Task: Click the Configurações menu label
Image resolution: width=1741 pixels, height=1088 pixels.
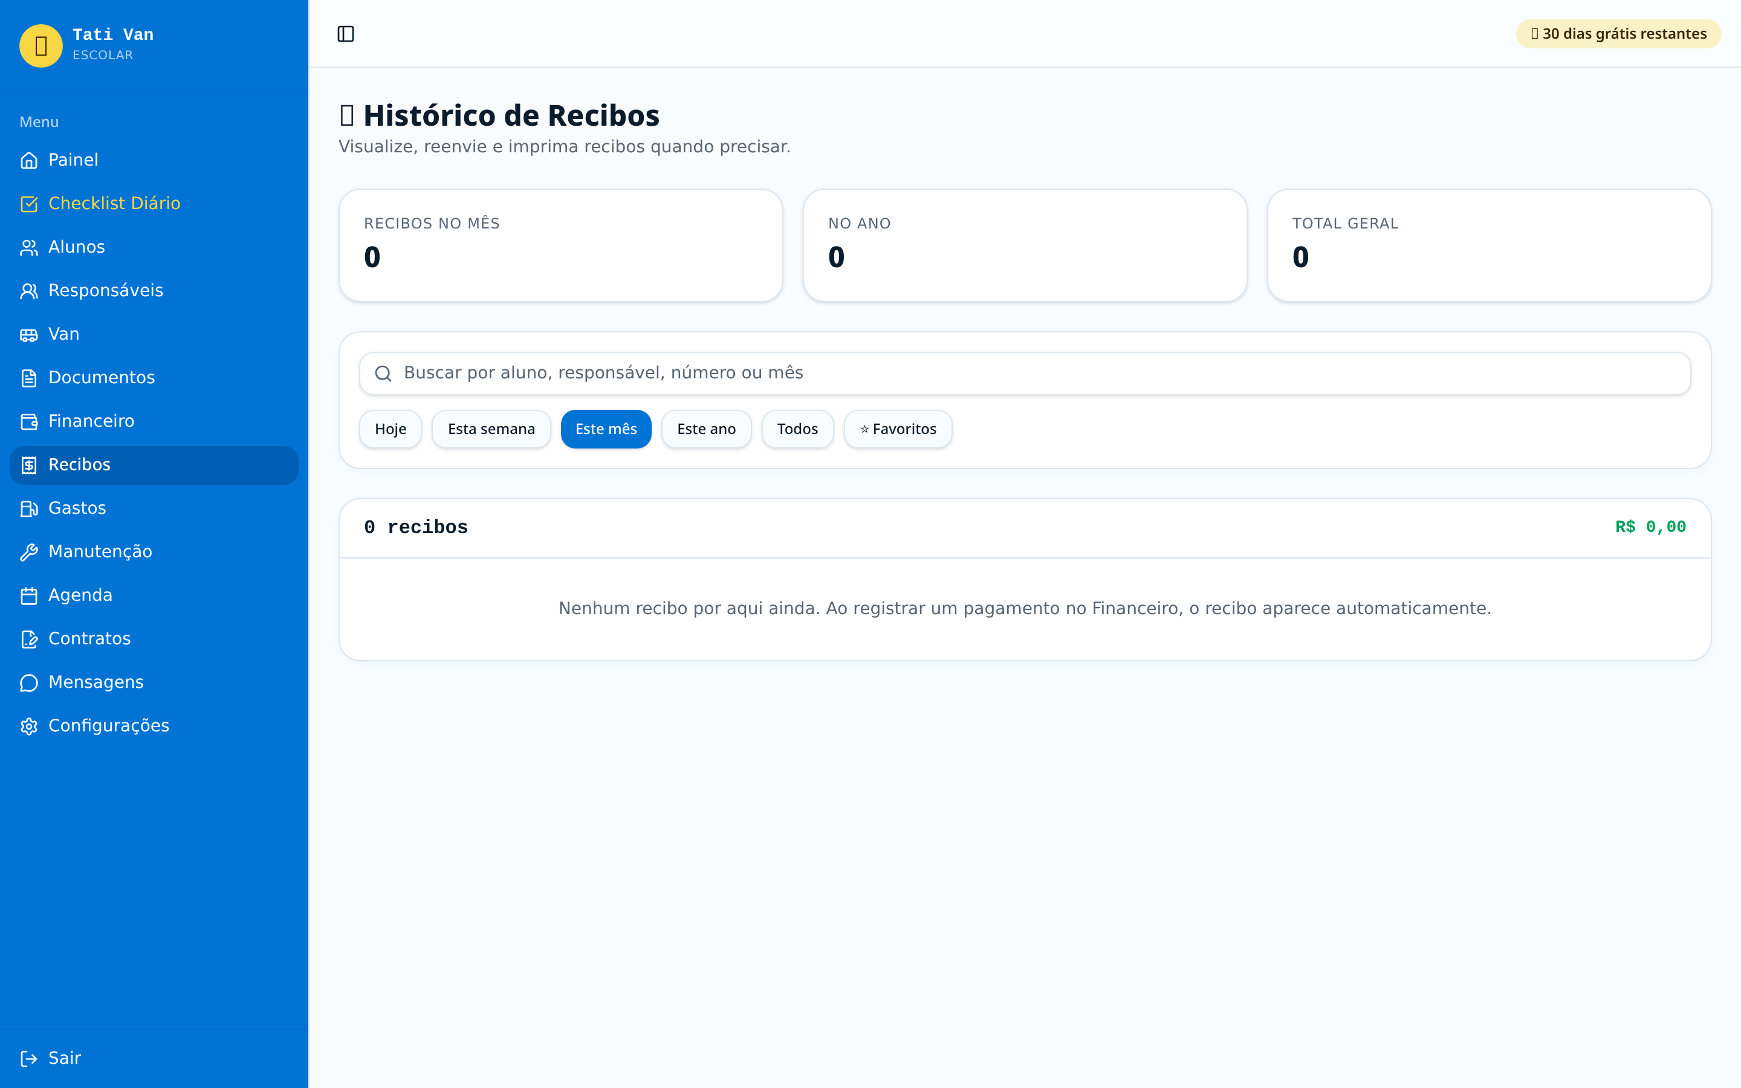Action: tap(109, 726)
